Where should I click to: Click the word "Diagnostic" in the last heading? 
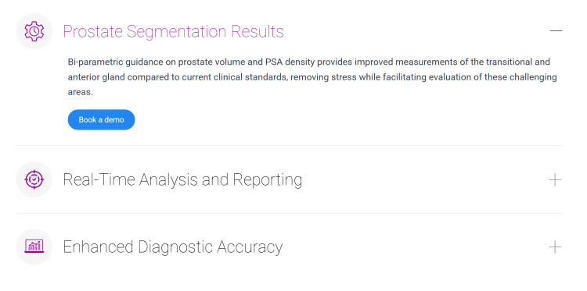pyautogui.click(x=176, y=248)
